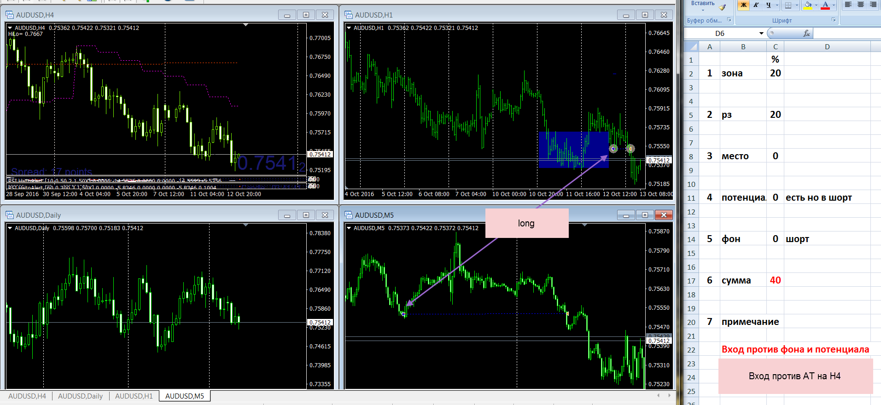Select column D header

pos(827,46)
